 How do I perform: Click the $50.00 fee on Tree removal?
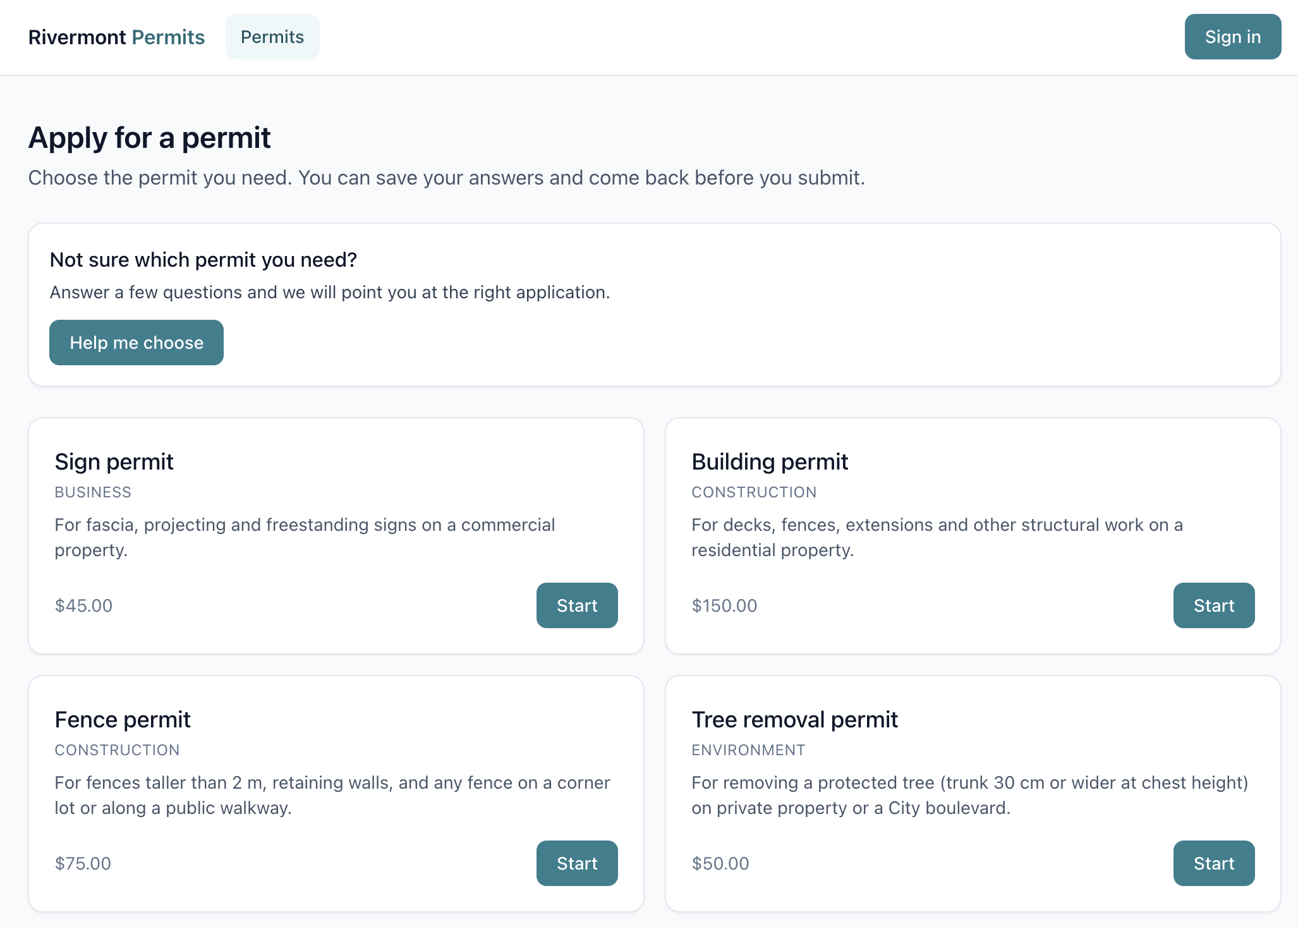(x=720, y=863)
